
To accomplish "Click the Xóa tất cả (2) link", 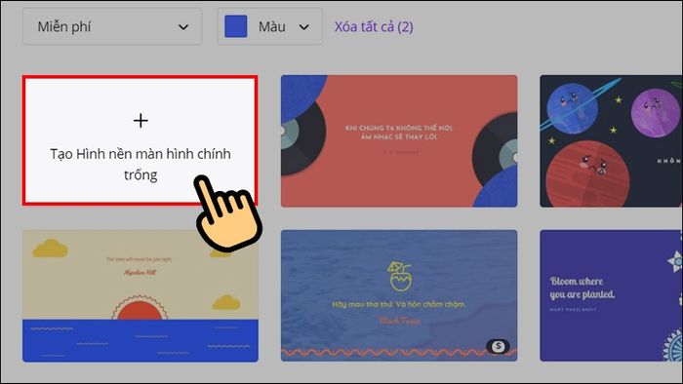I will [374, 26].
